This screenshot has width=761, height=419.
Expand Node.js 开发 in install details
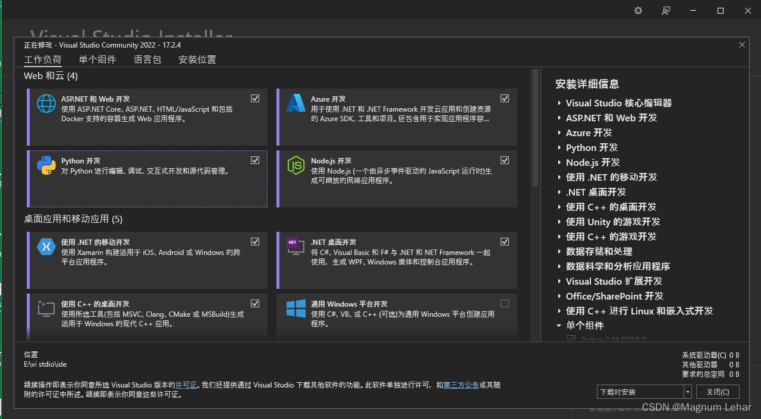[x=559, y=162]
